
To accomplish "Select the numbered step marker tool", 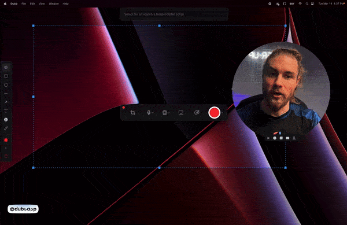I will [6, 120].
